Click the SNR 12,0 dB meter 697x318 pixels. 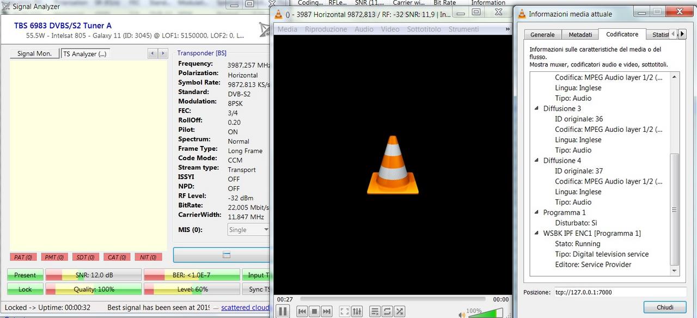pyautogui.click(x=94, y=275)
